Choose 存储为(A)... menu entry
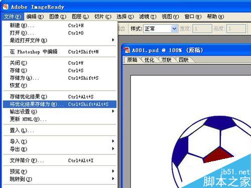Image resolution: width=251 pixels, height=188 pixels. click(60, 78)
